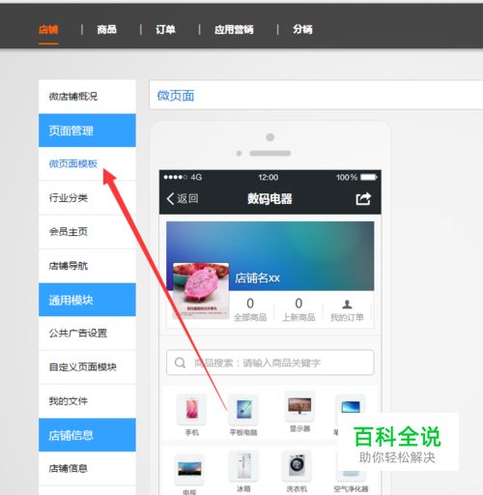The image size is (483, 495).
Task: Select the 电视 category icon
Action: [x=189, y=469]
